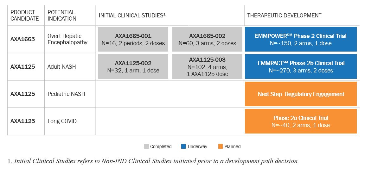
Task: Click the Pediatric NASH indication cell
Action: (x=66, y=94)
